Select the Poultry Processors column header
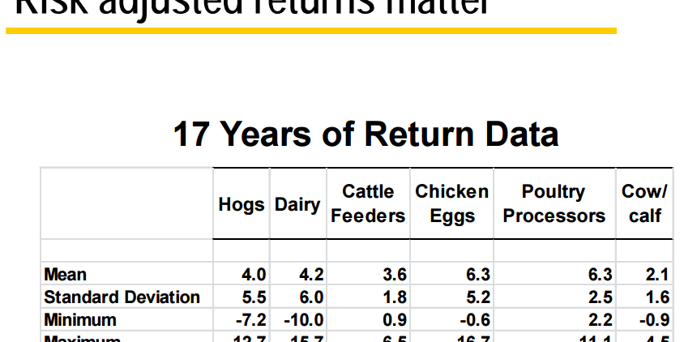Screen dimensions: 684x342 pos(554,203)
